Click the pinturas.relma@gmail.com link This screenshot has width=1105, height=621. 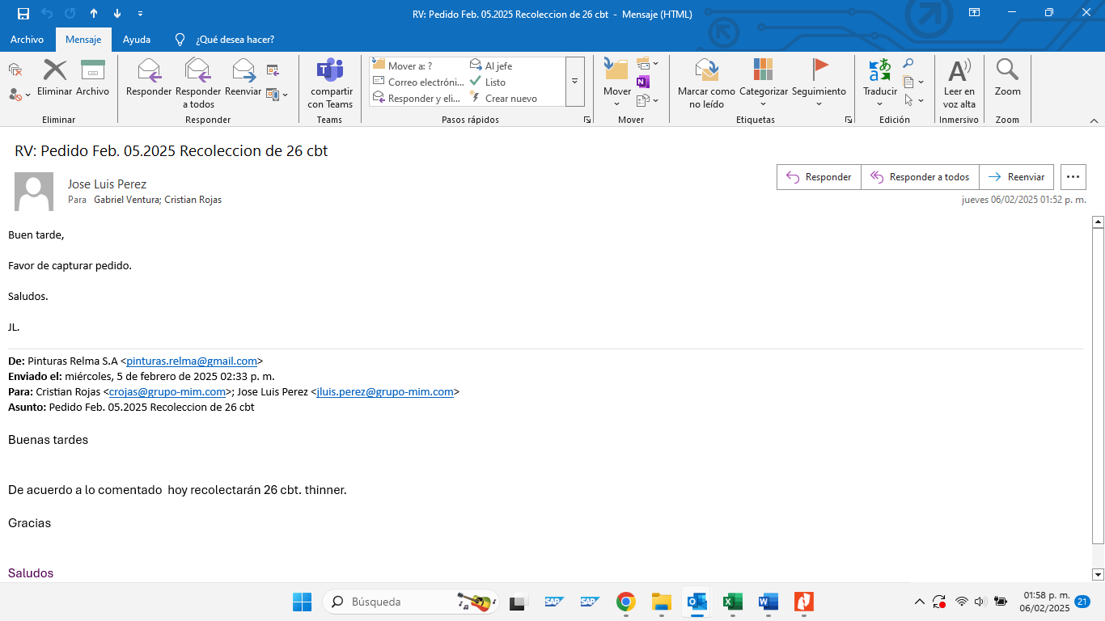click(192, 361)
